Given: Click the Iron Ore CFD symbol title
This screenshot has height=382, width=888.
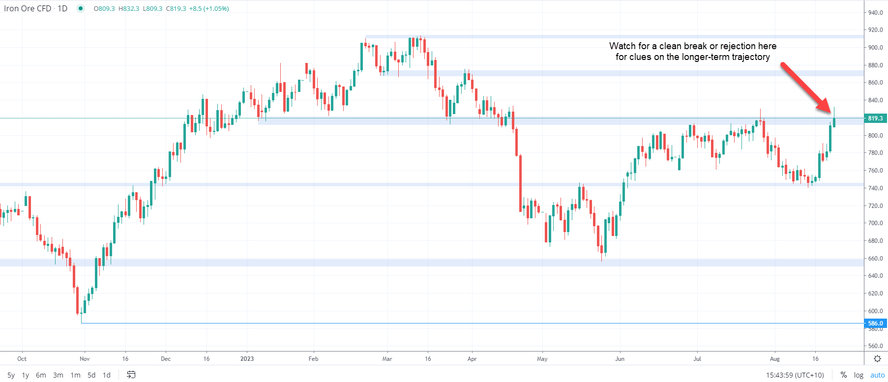Looking at the screenshot, I should click(x=28, y=8).
